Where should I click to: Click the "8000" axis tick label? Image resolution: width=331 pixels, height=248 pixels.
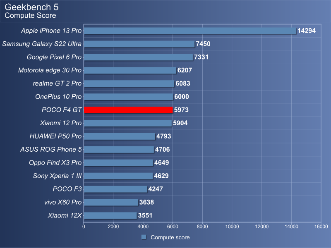pyautogui.click(x=202, y=227)
